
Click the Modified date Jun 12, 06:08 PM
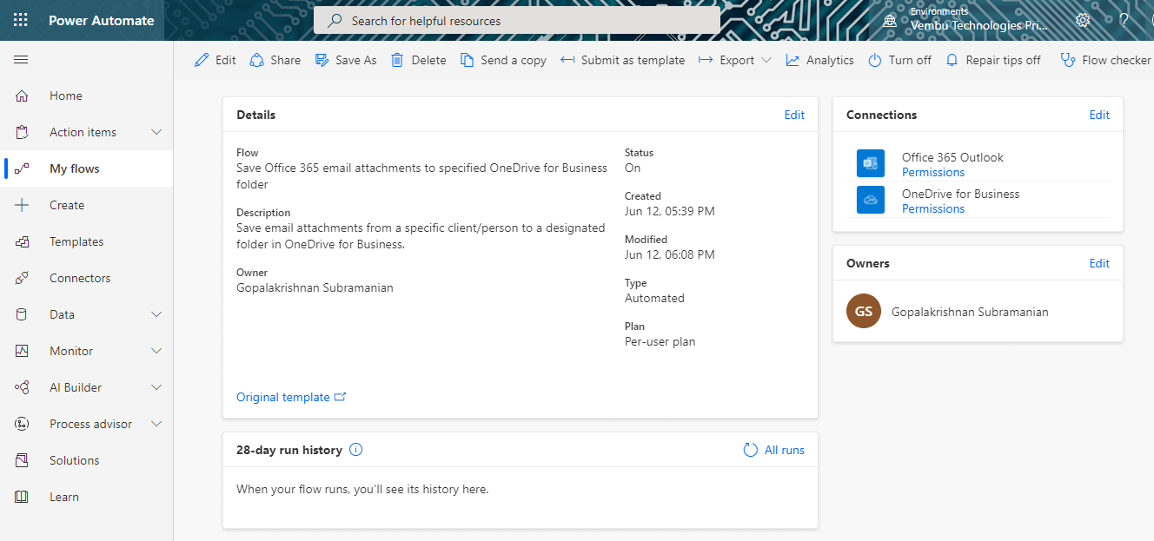(670, 254)
